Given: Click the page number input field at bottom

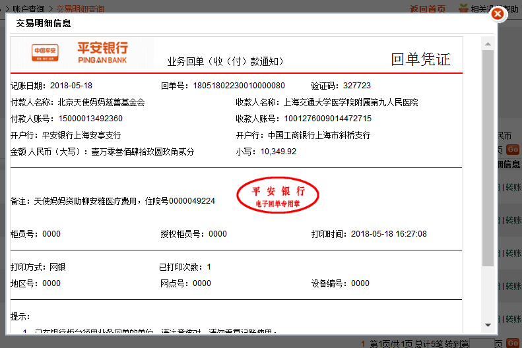Looking at the screenshot, I should pyautogui.click(x=481, y=343).
